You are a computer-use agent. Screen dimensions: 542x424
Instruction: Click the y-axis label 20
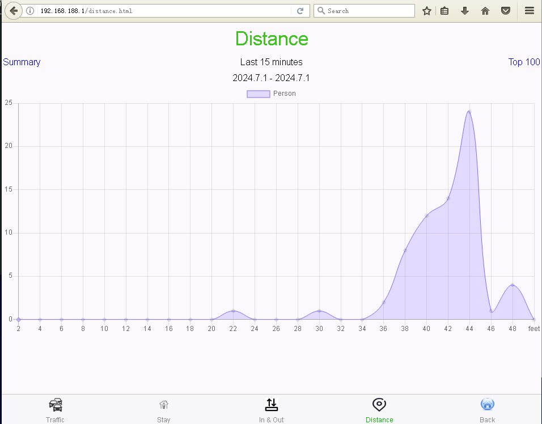click(9, 146)
